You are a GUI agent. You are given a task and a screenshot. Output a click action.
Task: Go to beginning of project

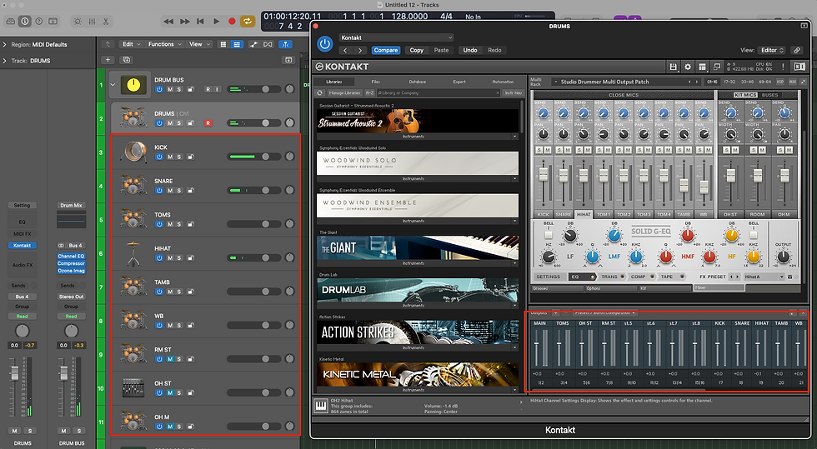click(201, 22)
